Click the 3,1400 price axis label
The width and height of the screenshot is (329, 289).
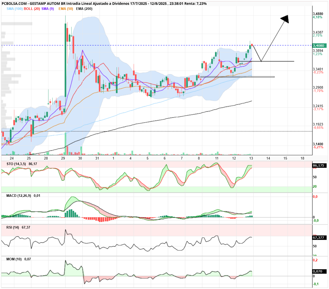(318, 144)
